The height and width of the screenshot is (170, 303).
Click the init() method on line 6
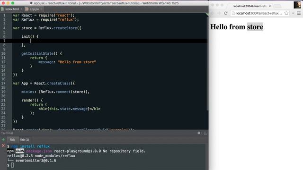coord(27,36)
